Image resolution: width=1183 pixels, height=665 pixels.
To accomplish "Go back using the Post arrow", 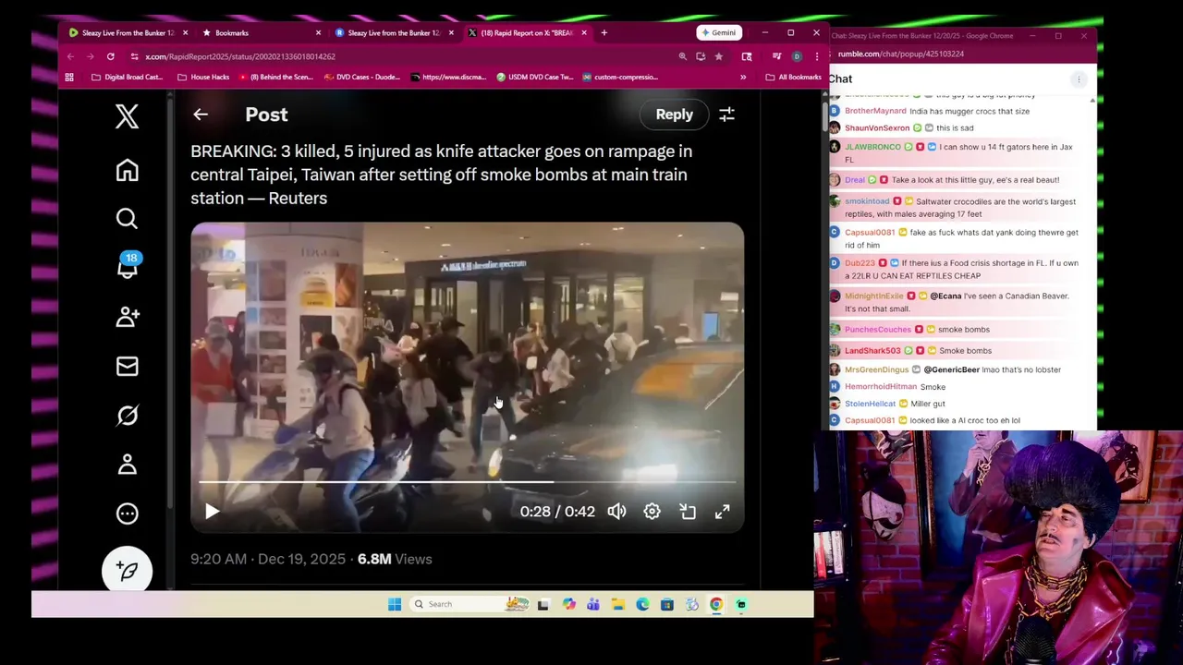I will (x=201, y=115).
